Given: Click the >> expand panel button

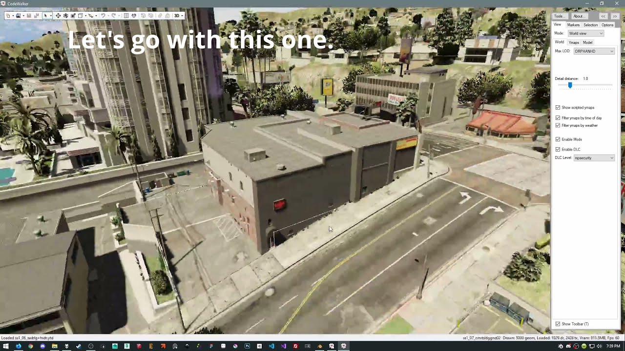Looking at the screenshot, I should coord(615,16).
